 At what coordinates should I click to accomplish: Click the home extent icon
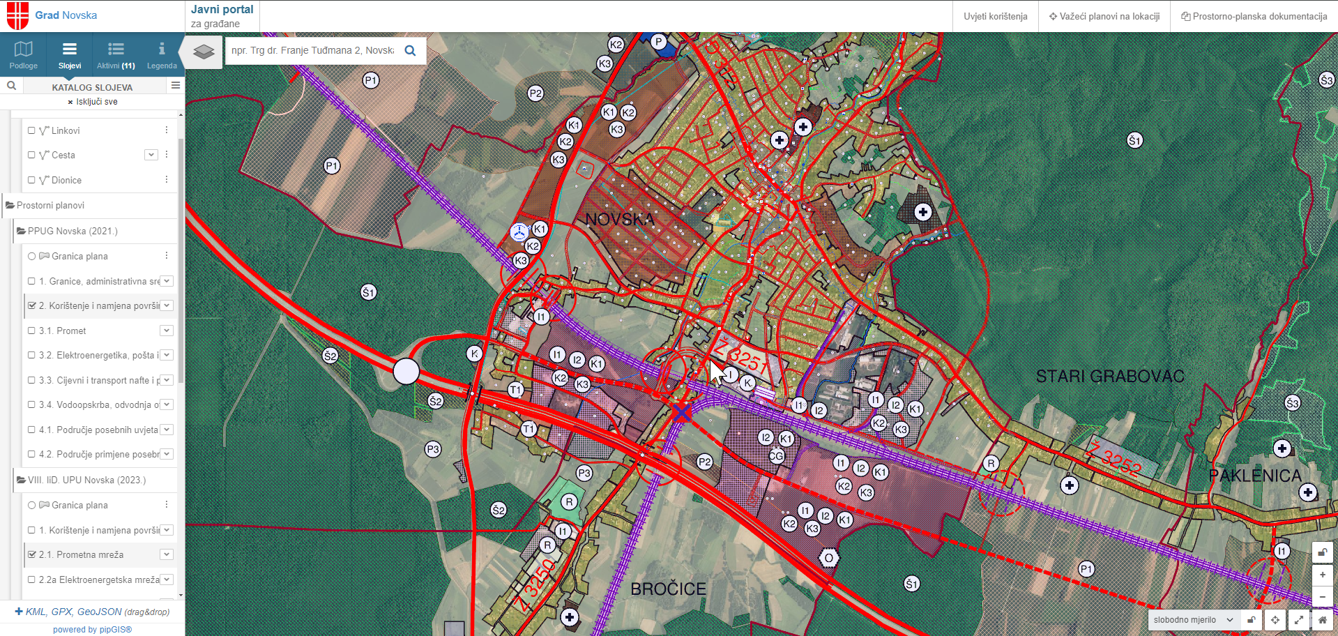click(1322, 620)
